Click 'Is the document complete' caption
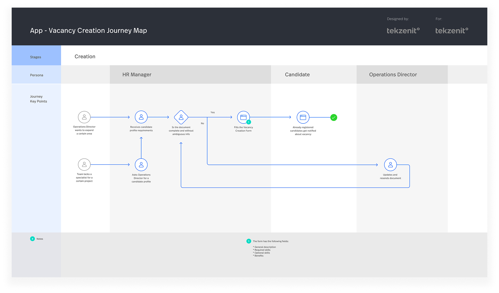499x293 pixels. tap(181, 131)
